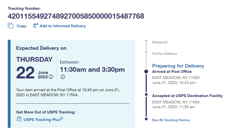Click the Preparing for Delivery heading
The width and height of the screenshot is (225, 134).
[x=178, y=66]
